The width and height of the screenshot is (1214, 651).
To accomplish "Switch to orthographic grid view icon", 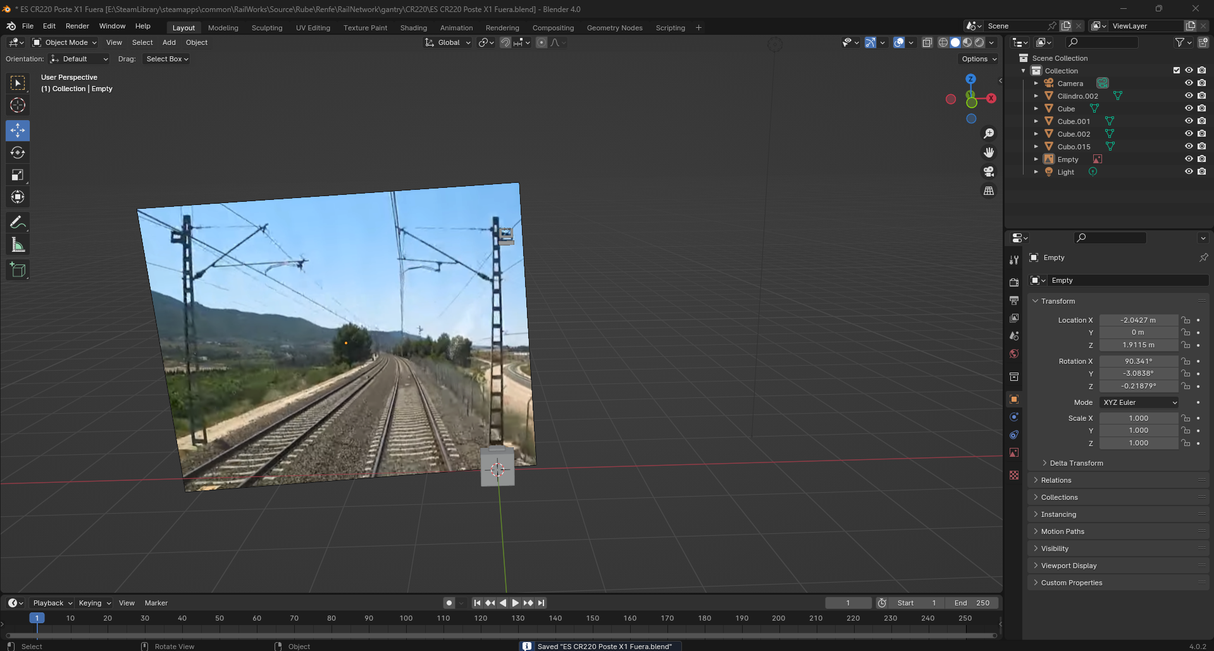I will 988,190.
